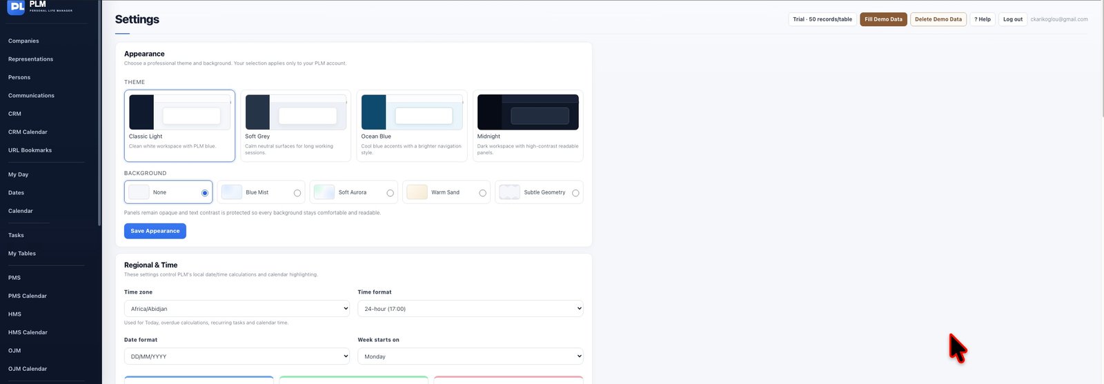Open My Tables in the sidebar
1104x384 pixels.
pyautogui.click(x=22, y=254)
